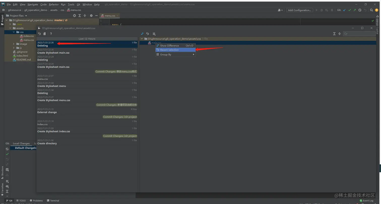Collapse the css folder in the Project tree
The width and height of the screenshot is (381, 204).
pos(14,32)
